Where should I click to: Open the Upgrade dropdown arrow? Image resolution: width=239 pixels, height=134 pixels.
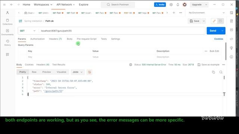tap(206, 5)
